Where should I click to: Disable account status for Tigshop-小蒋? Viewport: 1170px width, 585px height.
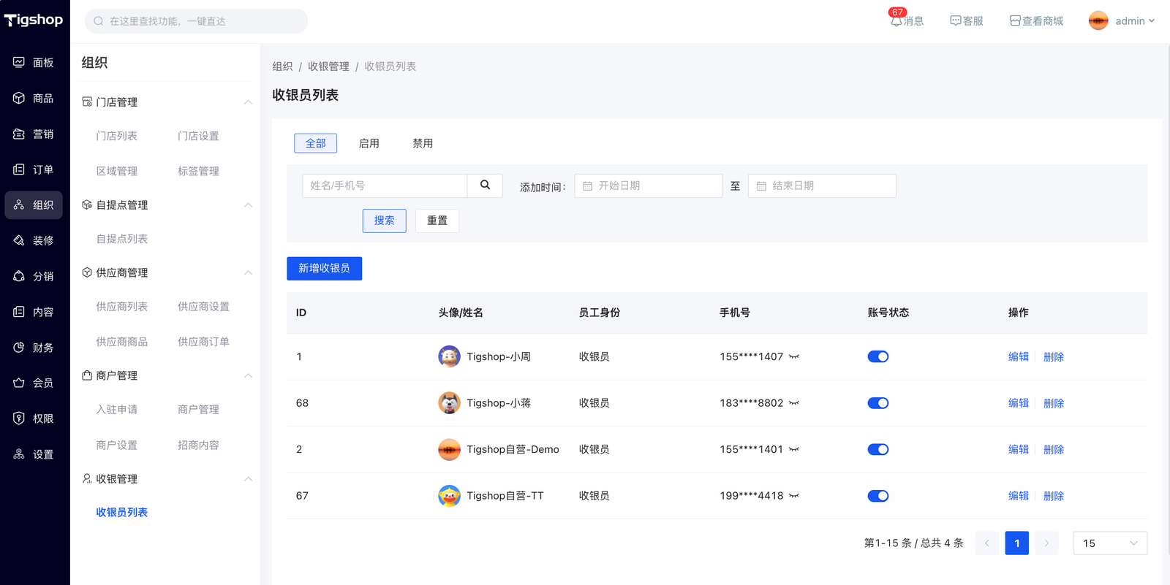pyautogui.click(x=877, y=403)
